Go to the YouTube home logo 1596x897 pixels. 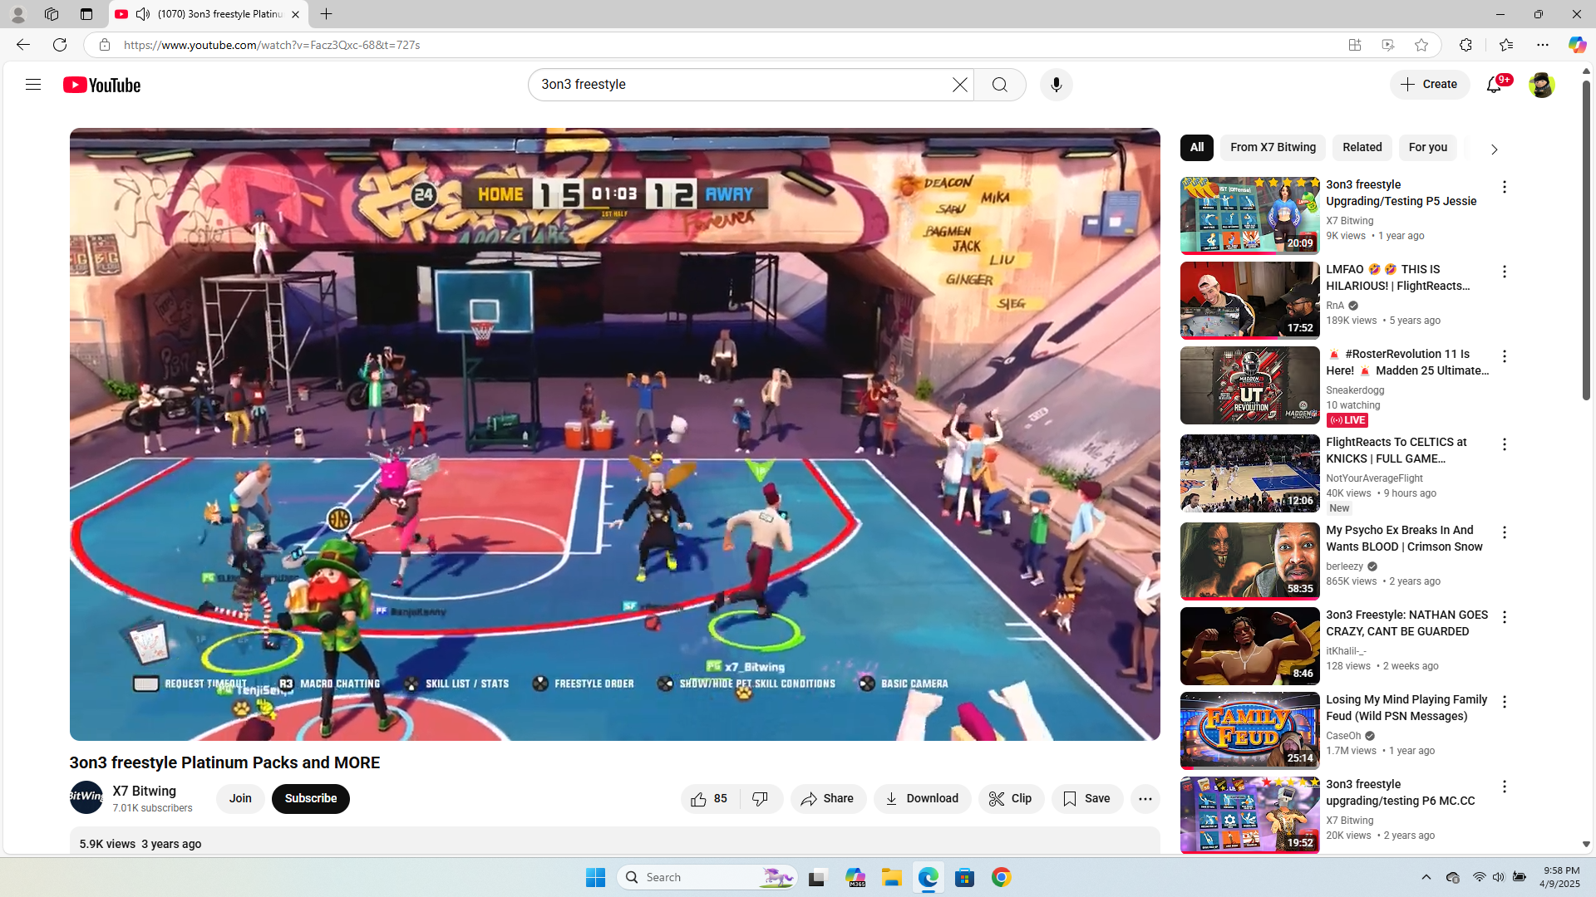click(102, 85)
